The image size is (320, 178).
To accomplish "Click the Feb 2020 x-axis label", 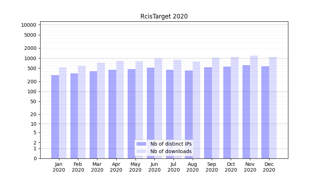I will [78, 167].
